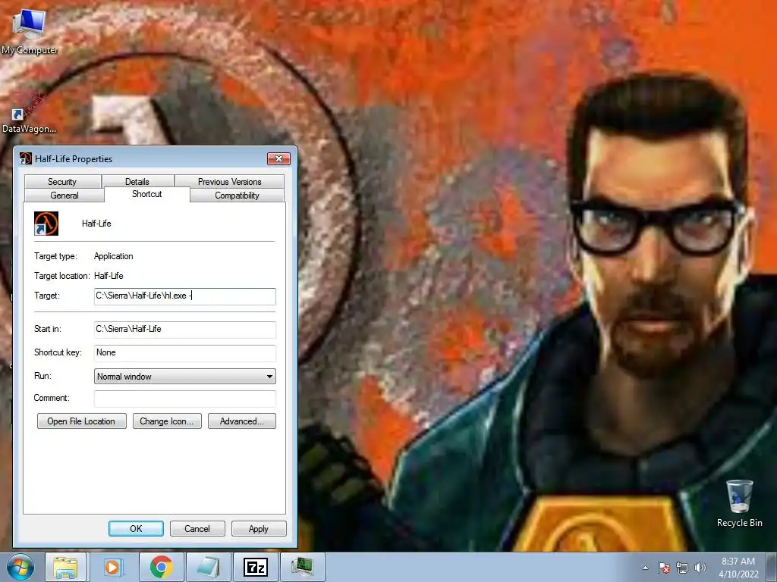Launch Google Chrome from the taskbar
The width and height of the screenshot is (777, 582).
[161, 567]
